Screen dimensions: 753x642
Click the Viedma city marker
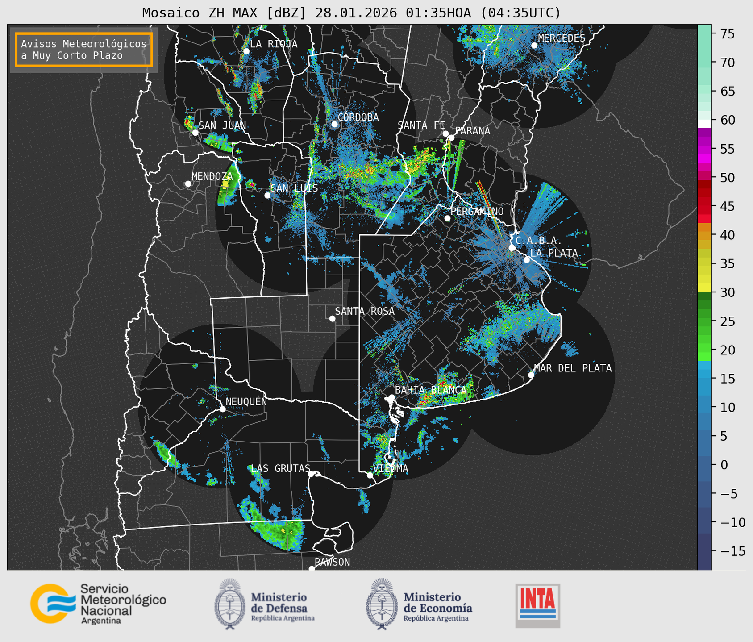pyautogui.click(x=370, y=475)
